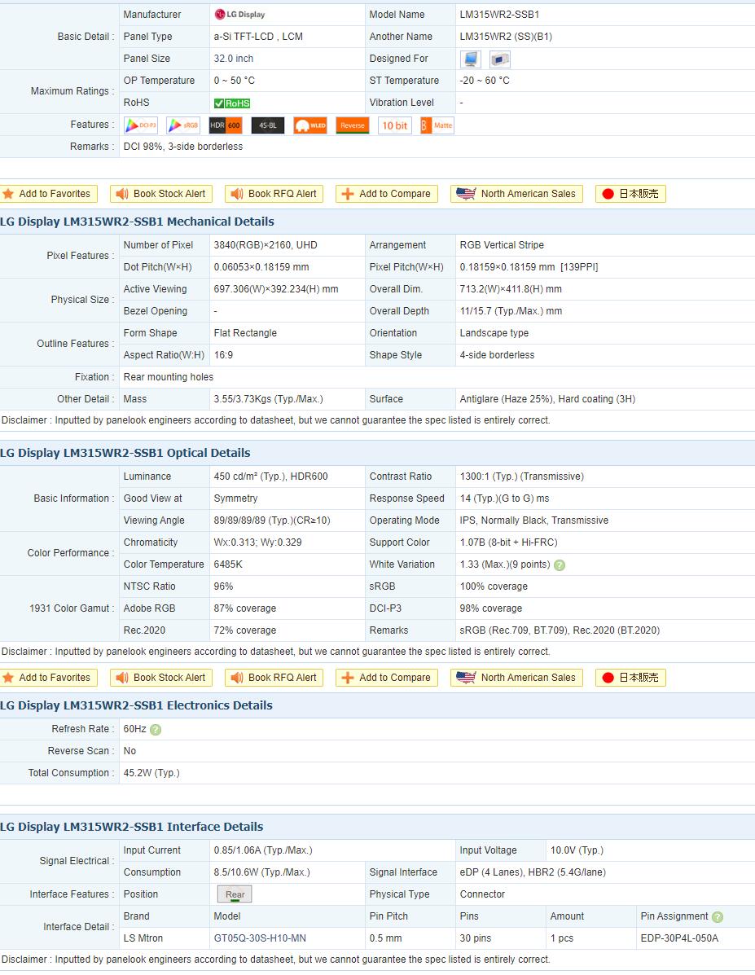Image resolution: width=755 pixels, height=975 pixels.
Task: Click pin assignment EDP-30P4L-050A
Action: 679,938
